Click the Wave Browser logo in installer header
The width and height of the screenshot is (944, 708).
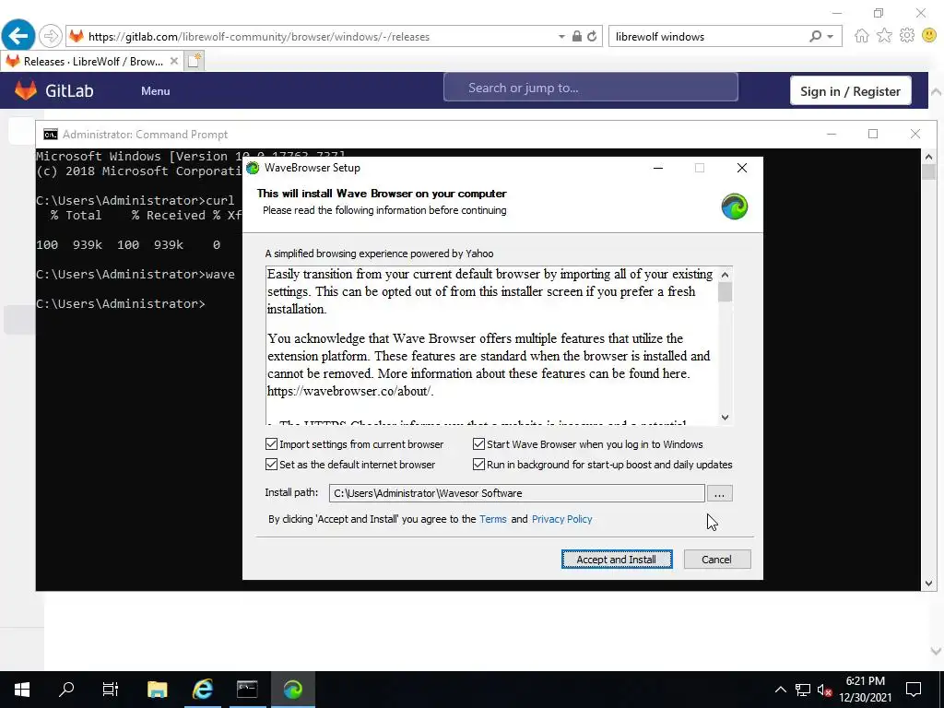coord(734,206)
